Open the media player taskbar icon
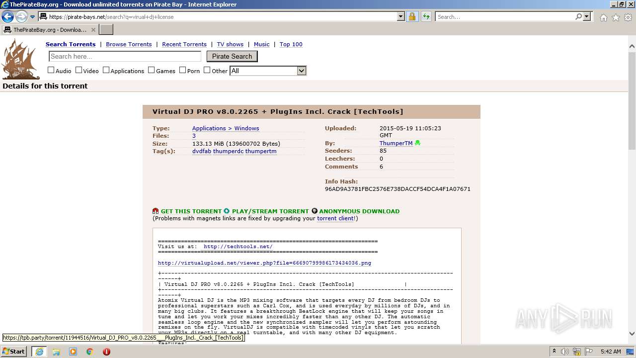Image resolution: width=636 pixels, height=358 pixels. [73, 352]
